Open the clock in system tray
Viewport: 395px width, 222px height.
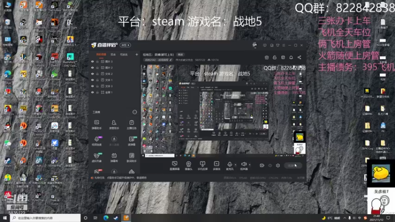377,218
